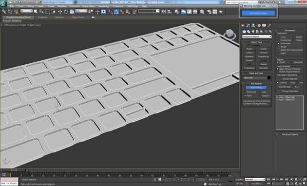This screenshot has width=307, height=186.
Task: Activate the Select and Move tool
Action: pyautogui.click(x=60, y=12)
